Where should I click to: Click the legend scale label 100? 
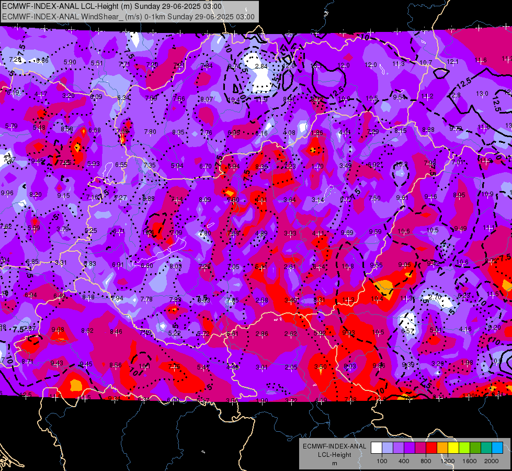coord(382,461)
